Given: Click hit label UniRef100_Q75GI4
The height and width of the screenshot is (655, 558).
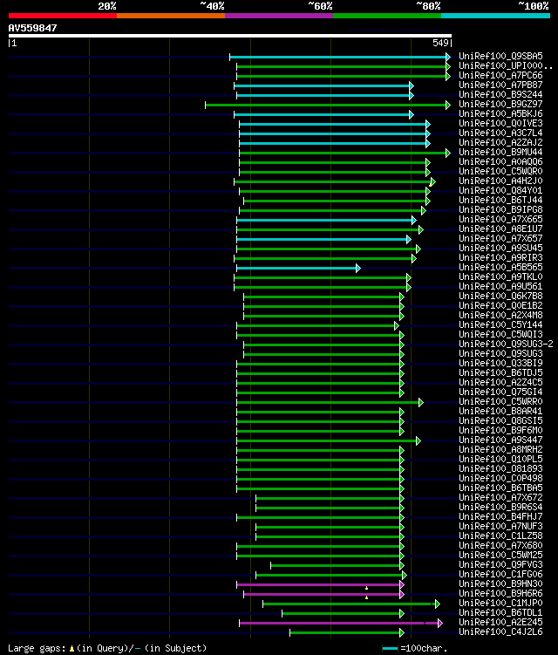Looking at the screenshot, I should [x=500, y=392].
